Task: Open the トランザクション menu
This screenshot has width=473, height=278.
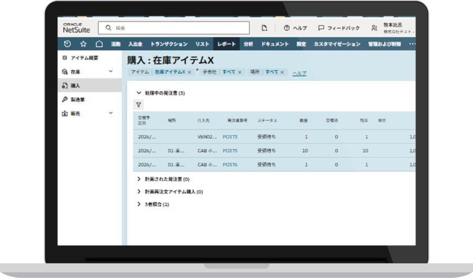Action: coord(169,44)
